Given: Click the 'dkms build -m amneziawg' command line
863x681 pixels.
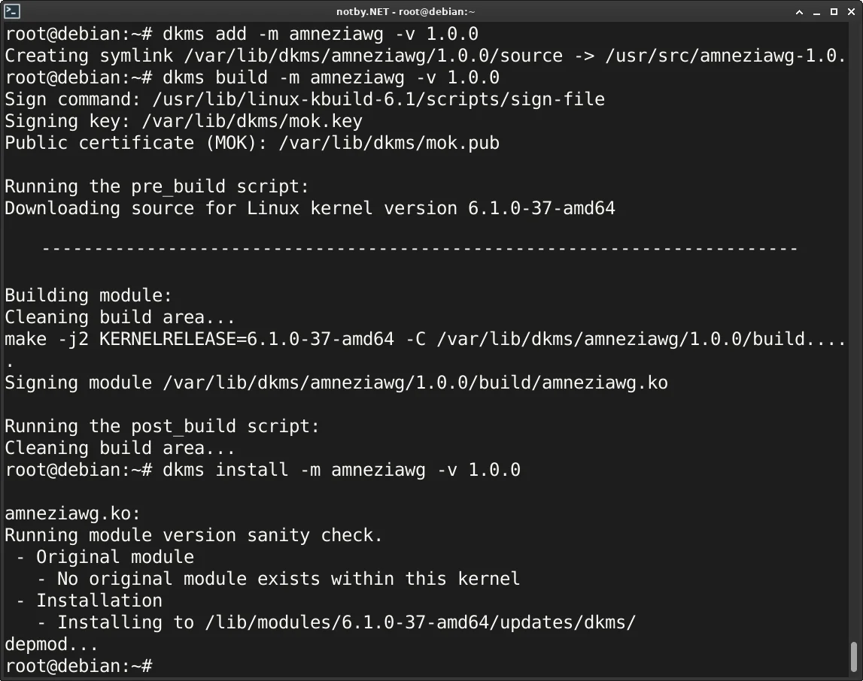Looking at the screenshot, I should [252, 77].
